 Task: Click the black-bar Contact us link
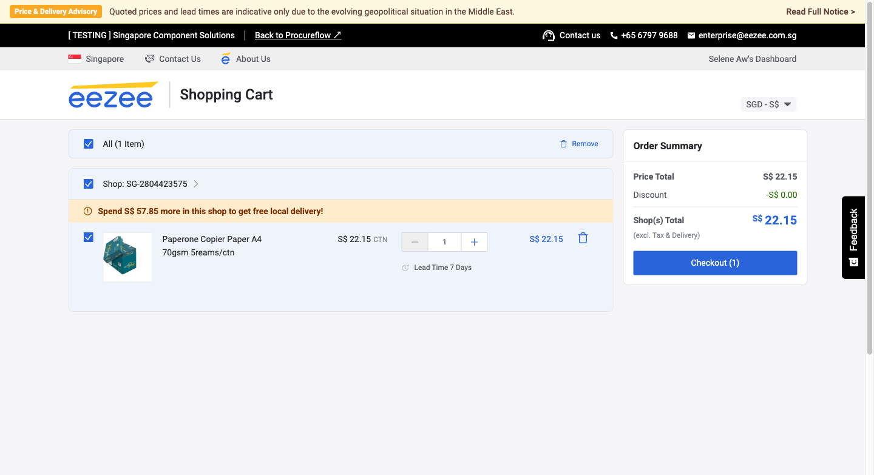[x=580, y=35]
